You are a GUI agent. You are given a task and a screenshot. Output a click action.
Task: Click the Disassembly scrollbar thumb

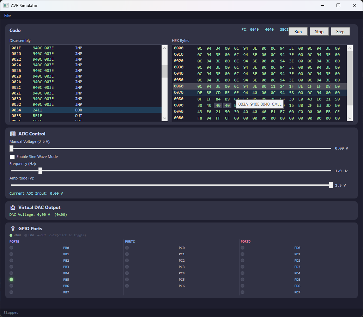point(165,71)
